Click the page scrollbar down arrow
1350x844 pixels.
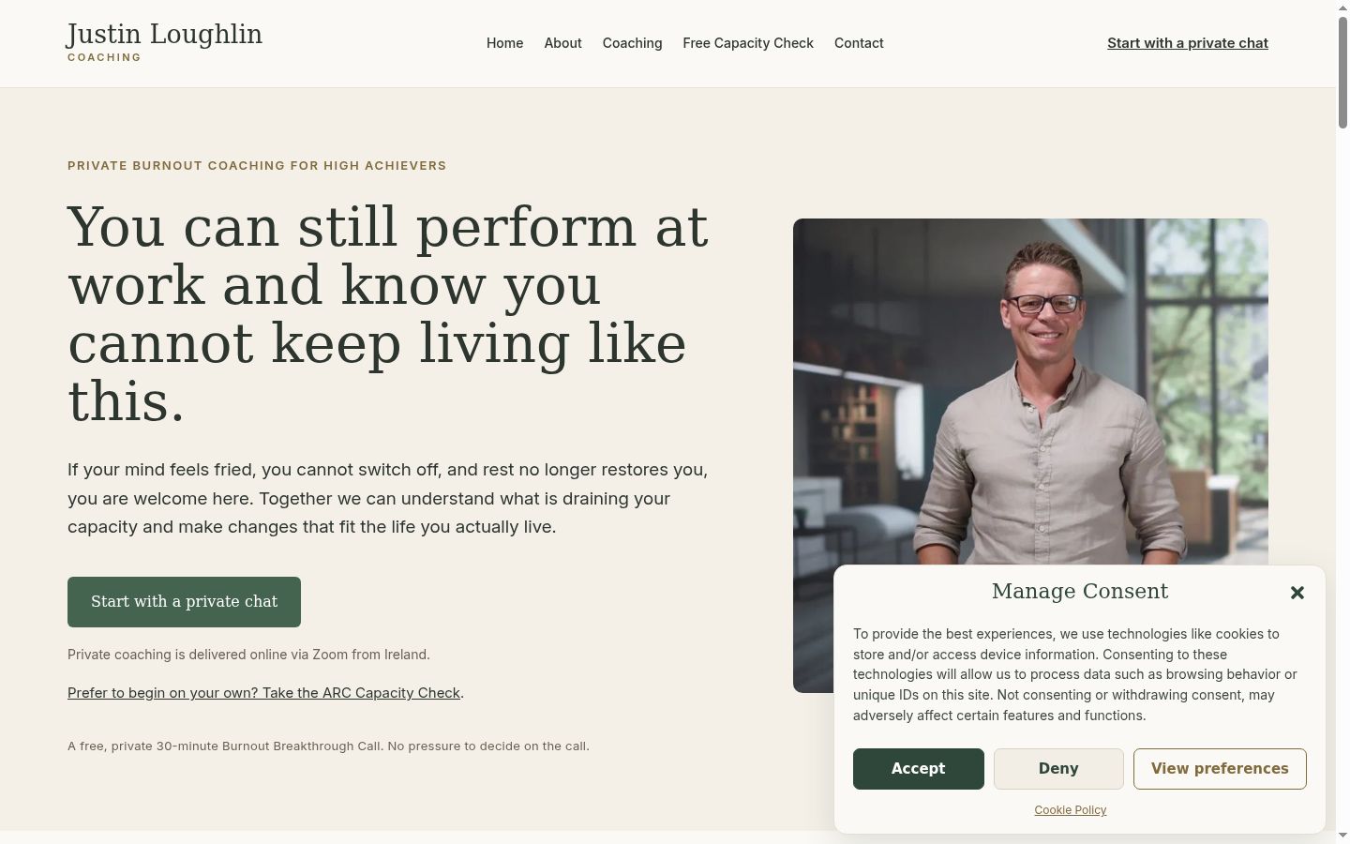tap(1342, 836)
